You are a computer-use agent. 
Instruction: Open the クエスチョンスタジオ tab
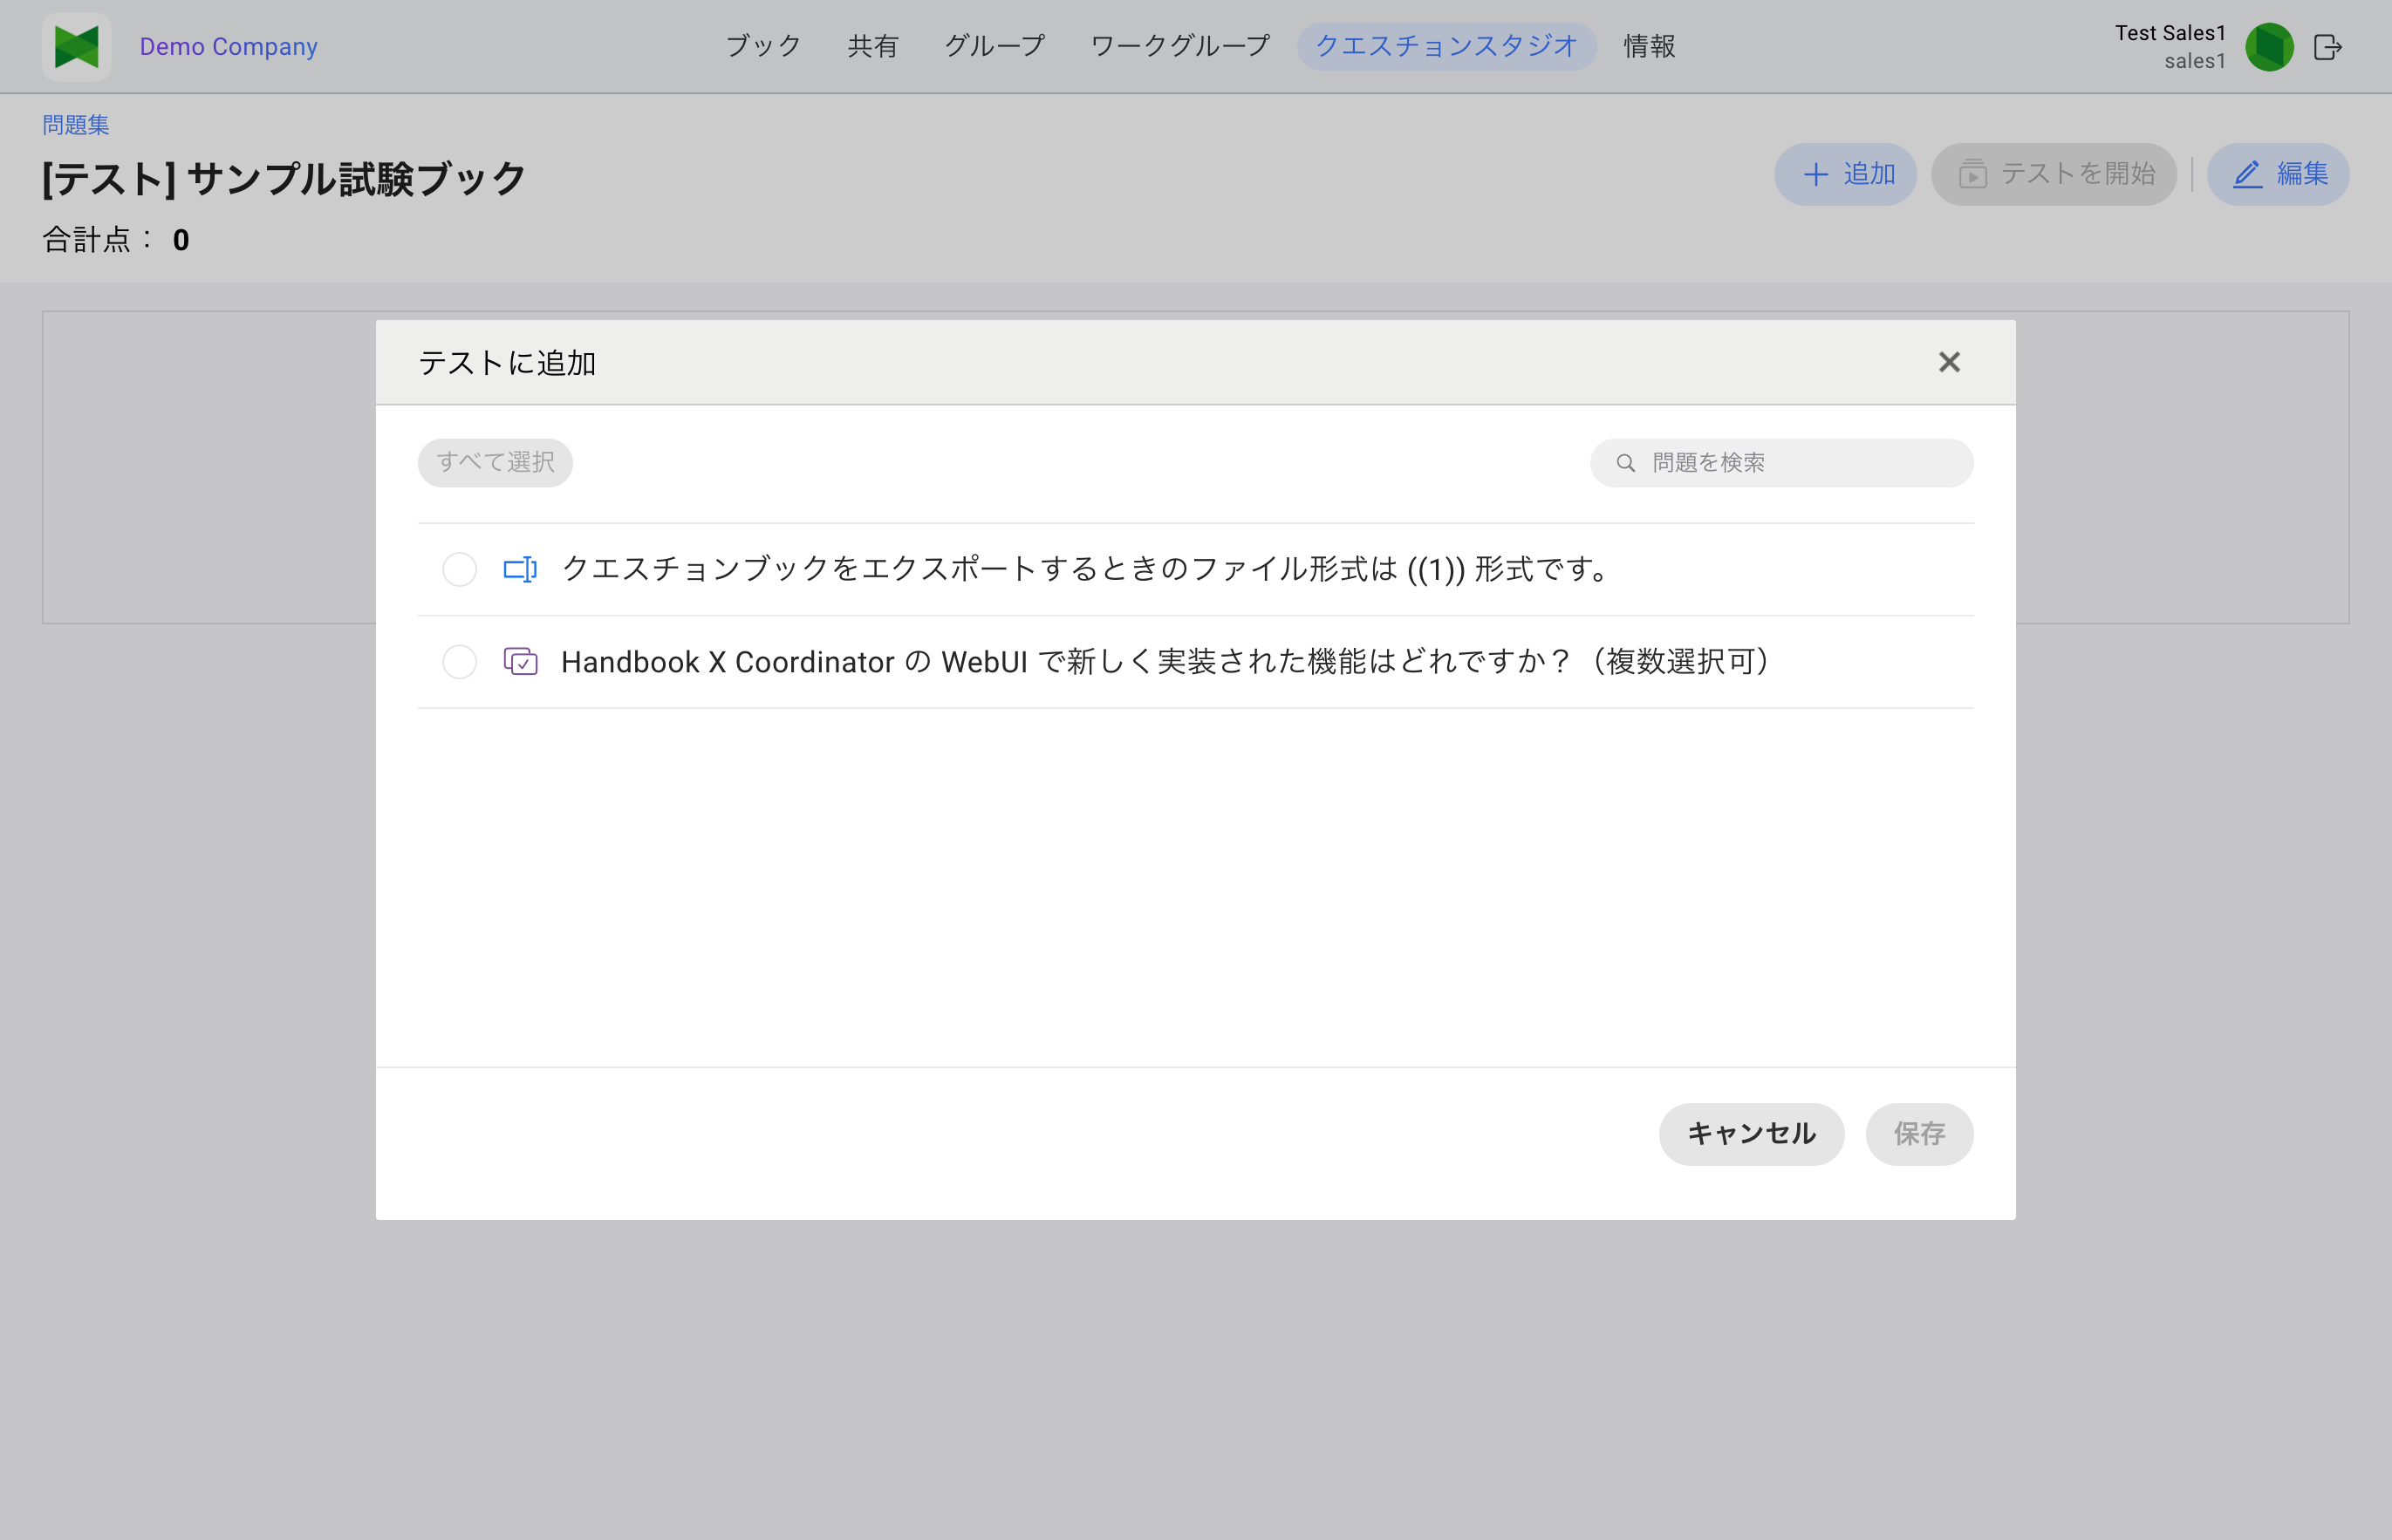(x=1445, y=46)
